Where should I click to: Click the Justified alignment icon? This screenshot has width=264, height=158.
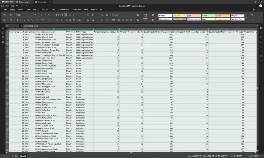point(70,20)
